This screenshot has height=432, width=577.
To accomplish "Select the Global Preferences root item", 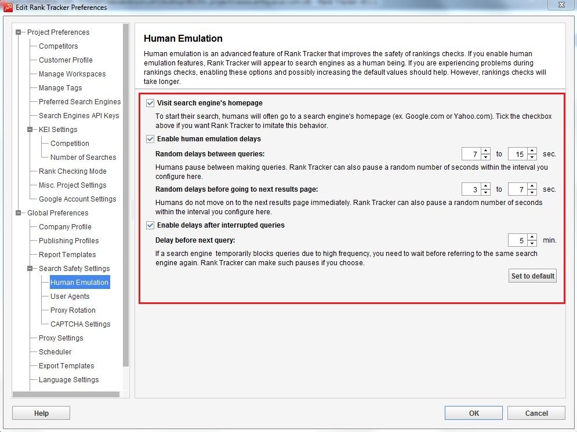I will pyautogui.click(x=58, y=213).
